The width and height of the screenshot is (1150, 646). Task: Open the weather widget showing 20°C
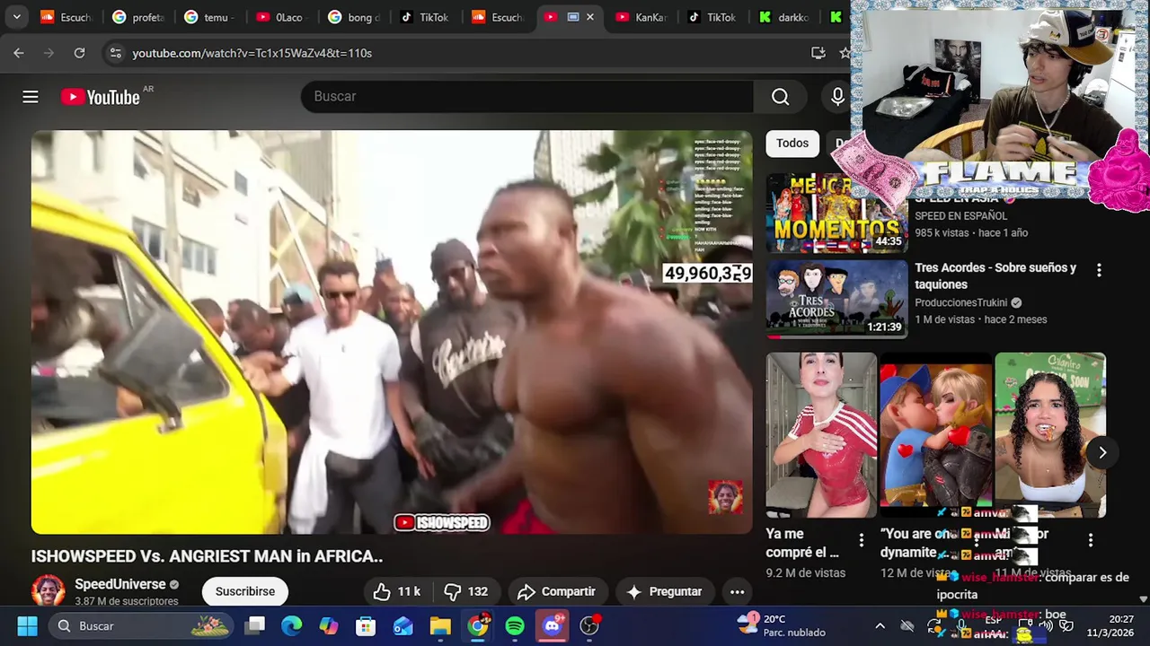pyautogui.click(x=780, y=625)
